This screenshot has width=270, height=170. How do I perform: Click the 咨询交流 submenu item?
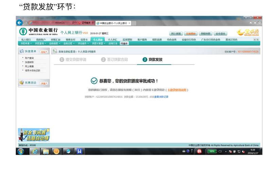(113, 44)
